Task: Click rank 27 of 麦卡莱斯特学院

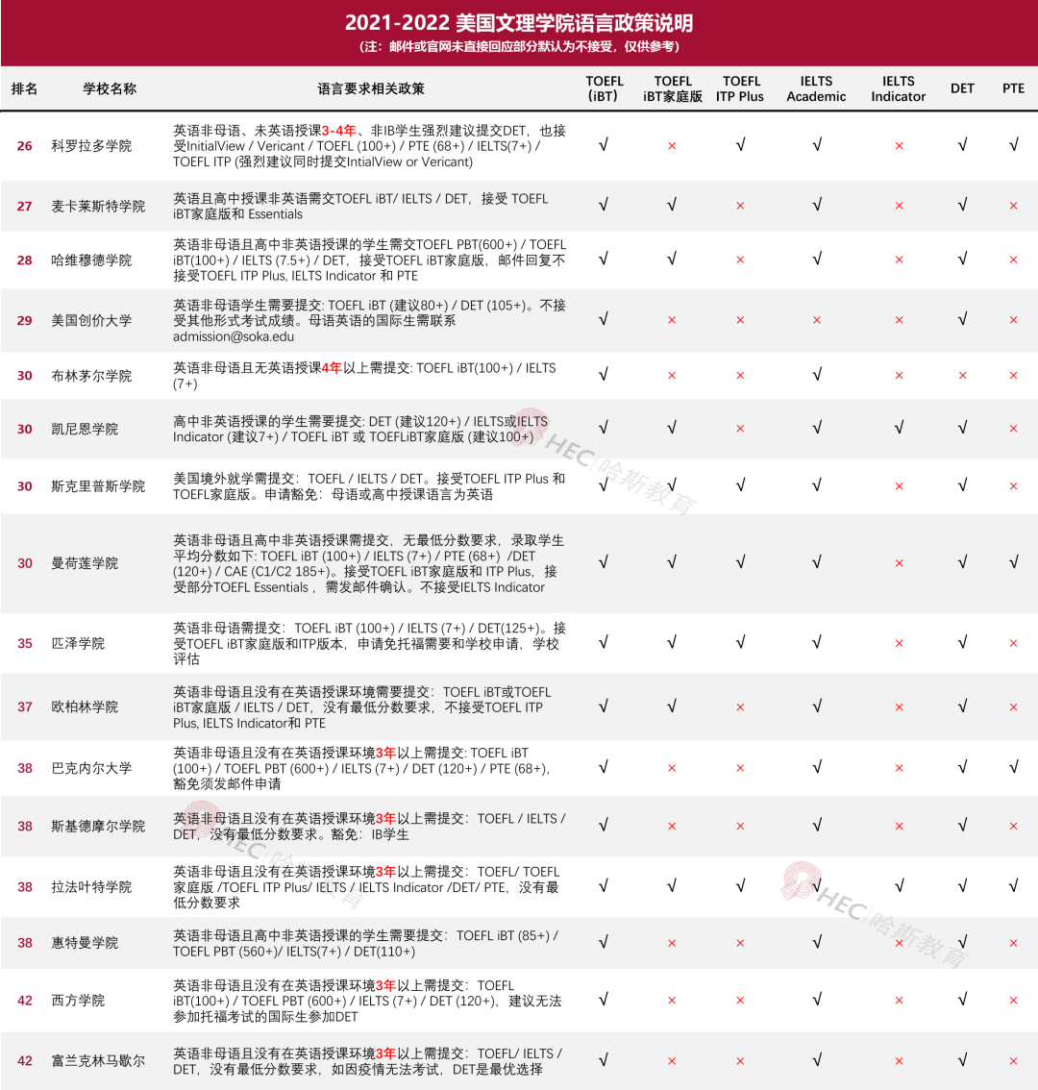Action: [24, 206]
